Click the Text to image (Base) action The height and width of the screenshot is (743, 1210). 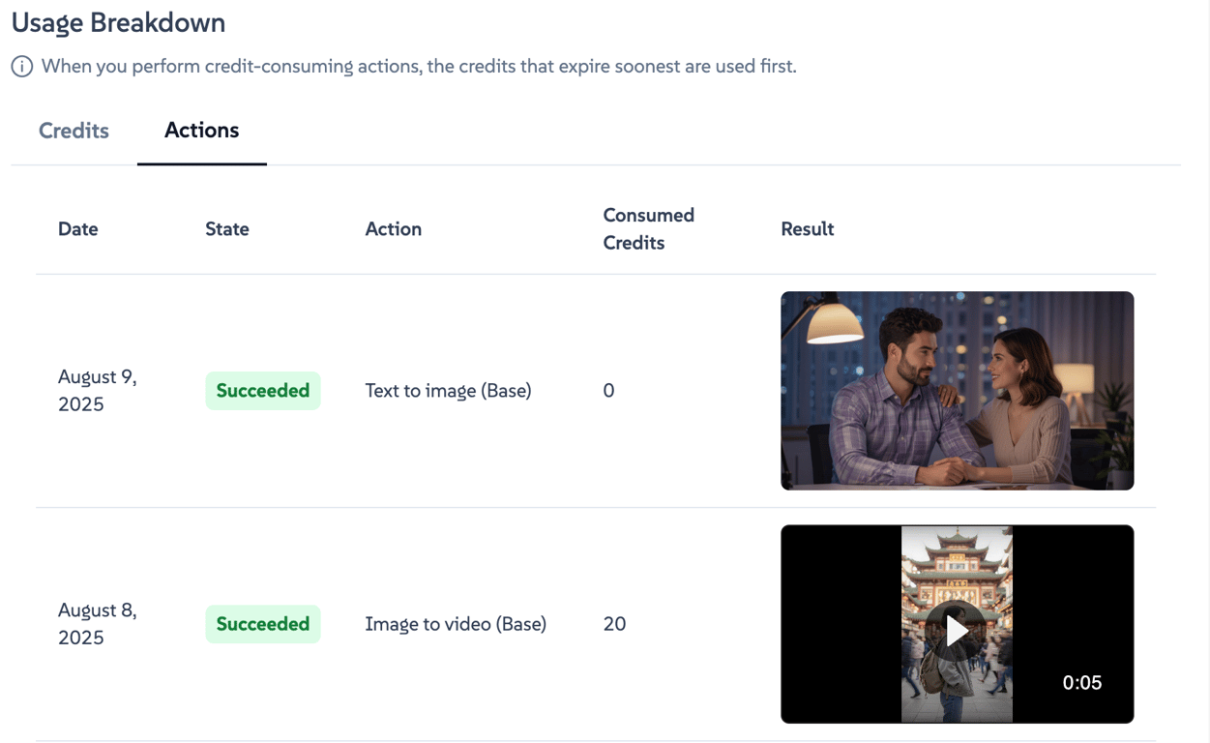pos(448,391)
